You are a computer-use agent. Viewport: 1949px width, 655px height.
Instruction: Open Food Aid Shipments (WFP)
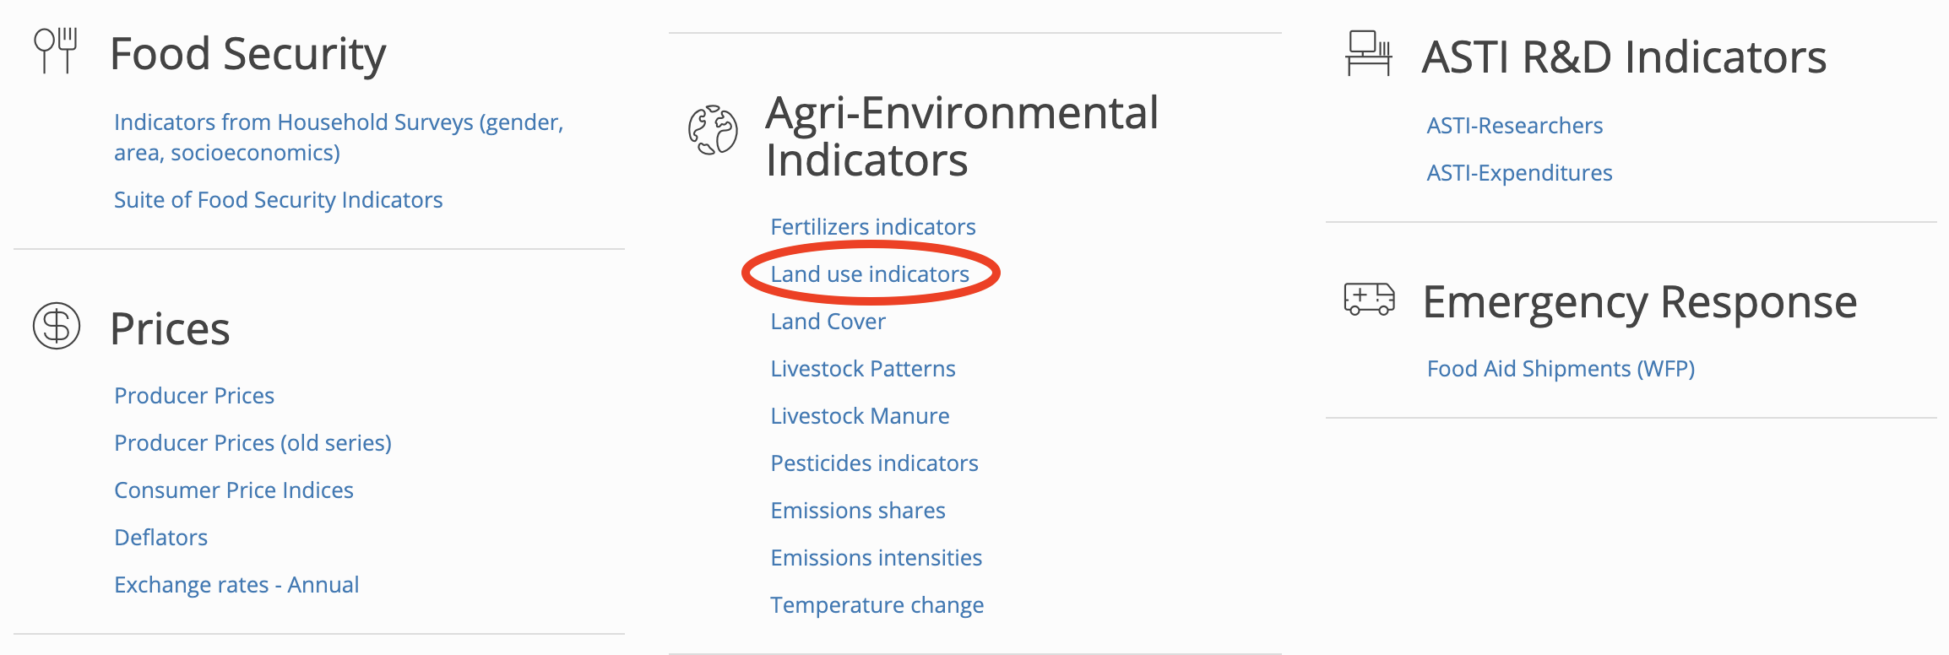click(1561, 369)
